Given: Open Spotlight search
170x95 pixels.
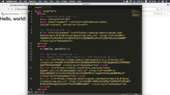Looking at the screenshot, I should [x=159, y=1].
